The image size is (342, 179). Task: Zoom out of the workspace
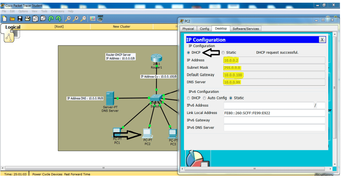point(83,19)
